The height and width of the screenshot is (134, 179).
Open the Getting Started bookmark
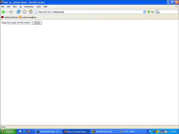point(9,17)
